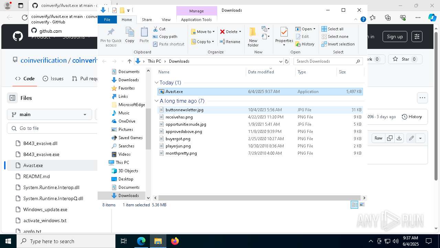
Task: Open Firefox from taskbar
Action: pyautogui.click(x=175, y=241)
